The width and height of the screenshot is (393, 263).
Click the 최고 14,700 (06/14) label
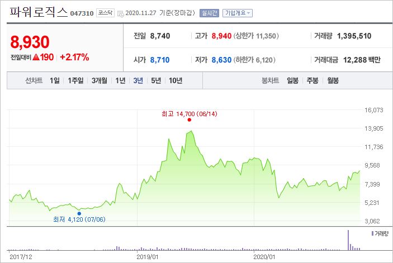pos(190,114)
